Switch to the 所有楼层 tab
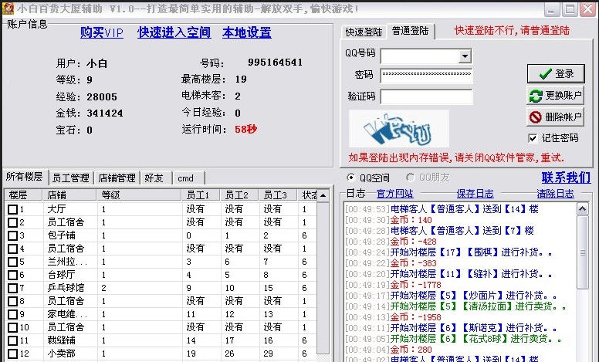The image size is (599, 362). coord(25,177)
